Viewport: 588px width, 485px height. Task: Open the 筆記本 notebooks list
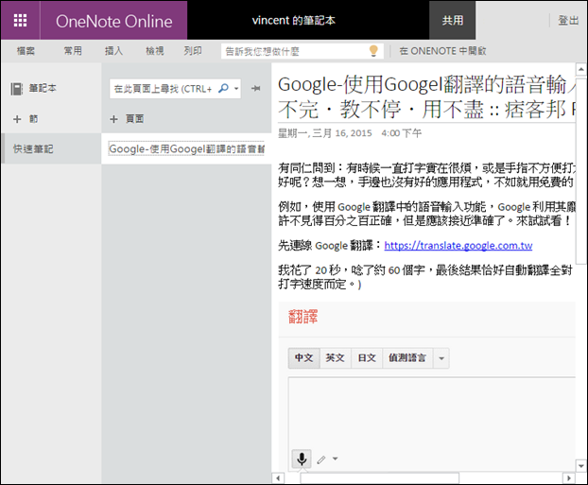[34, 89]
